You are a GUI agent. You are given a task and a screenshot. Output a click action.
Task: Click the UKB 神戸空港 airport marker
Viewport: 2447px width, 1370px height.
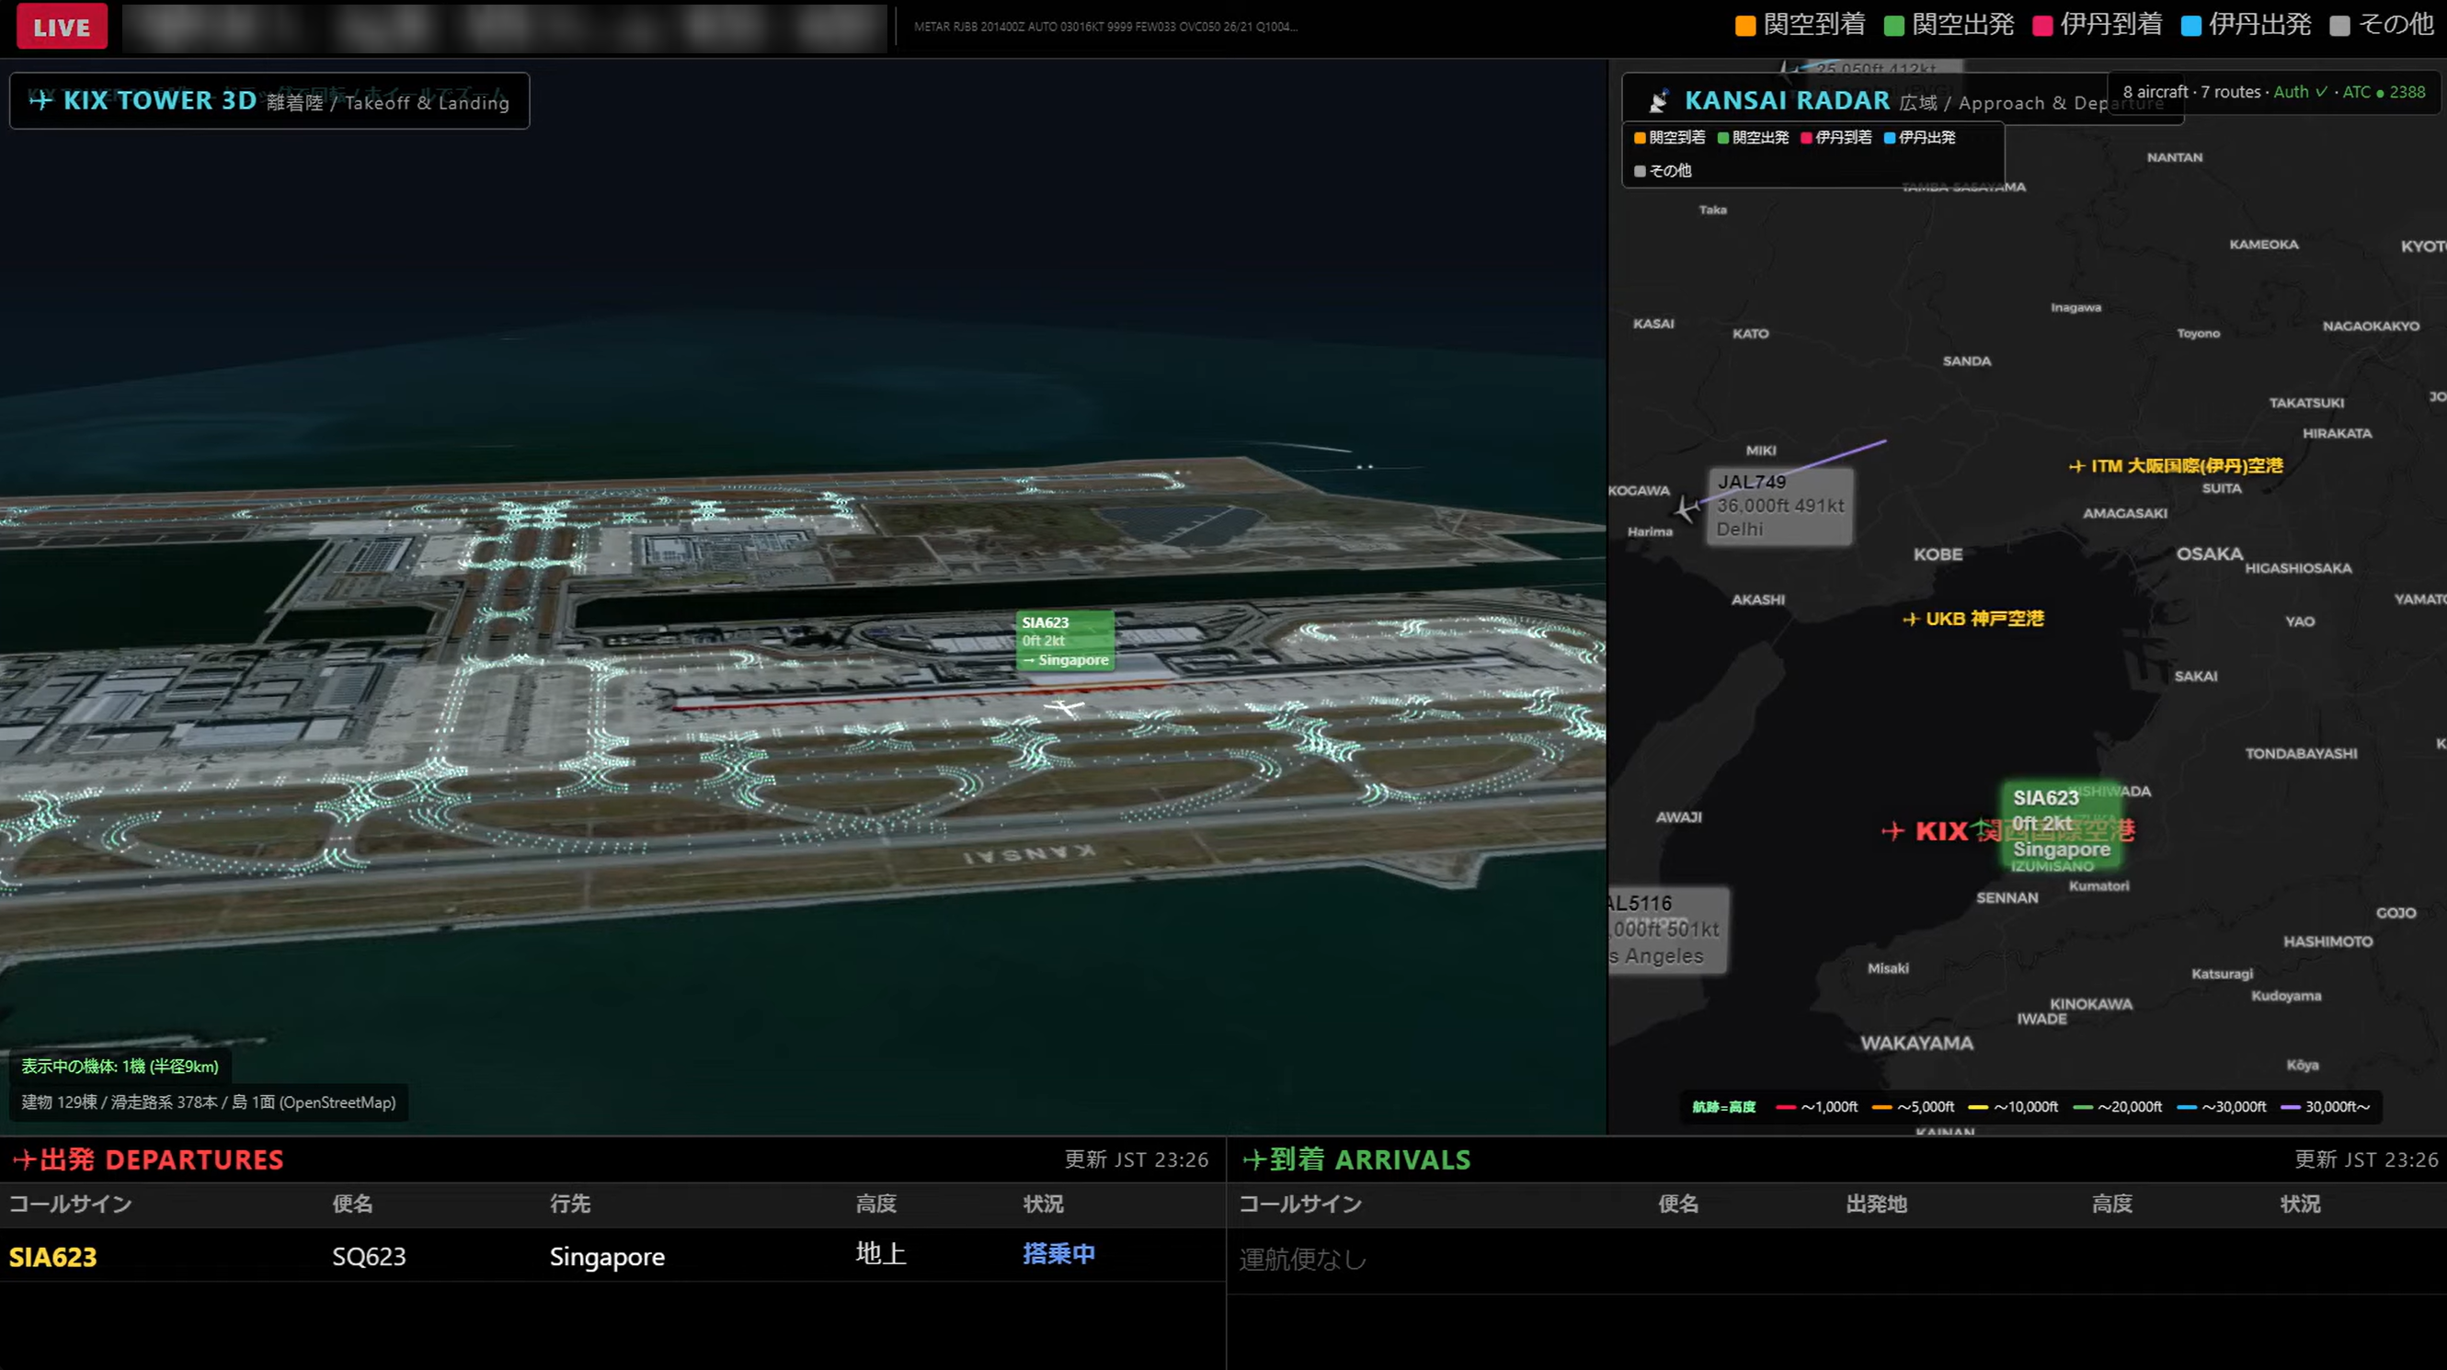pyautogui.click(x=1973, y=619)
